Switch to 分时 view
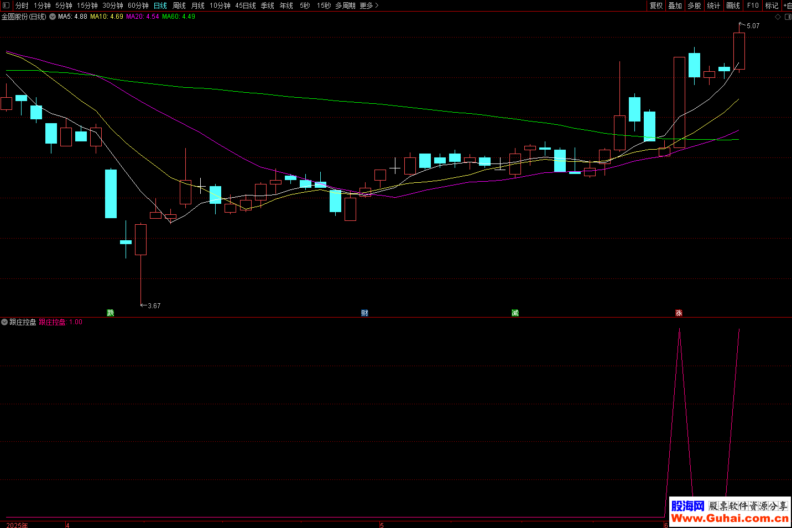Screen dimensions: 792x528 coord(22,6)
